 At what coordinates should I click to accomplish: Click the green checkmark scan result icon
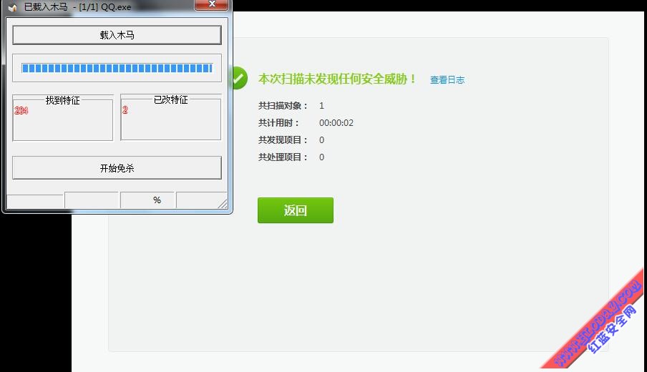(x=238, y=77)
